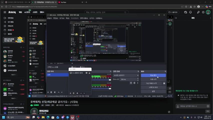Click the 방송 중단 stop streaming button
Screen dimensions: 213x120
point(153,75)
